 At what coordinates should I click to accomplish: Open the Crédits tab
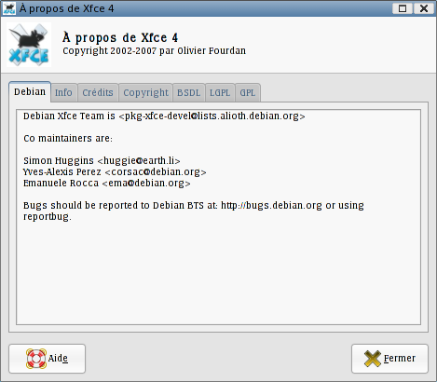pos(98,92)
